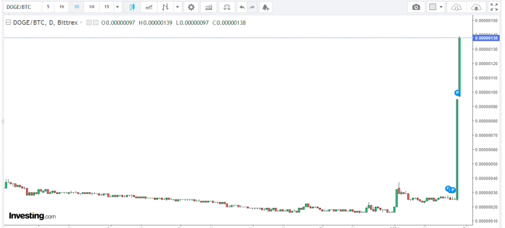Viewport: 505px width, 228px height.
Task: Click the high value H0.00000139
Action: click(x=155, y=23)
